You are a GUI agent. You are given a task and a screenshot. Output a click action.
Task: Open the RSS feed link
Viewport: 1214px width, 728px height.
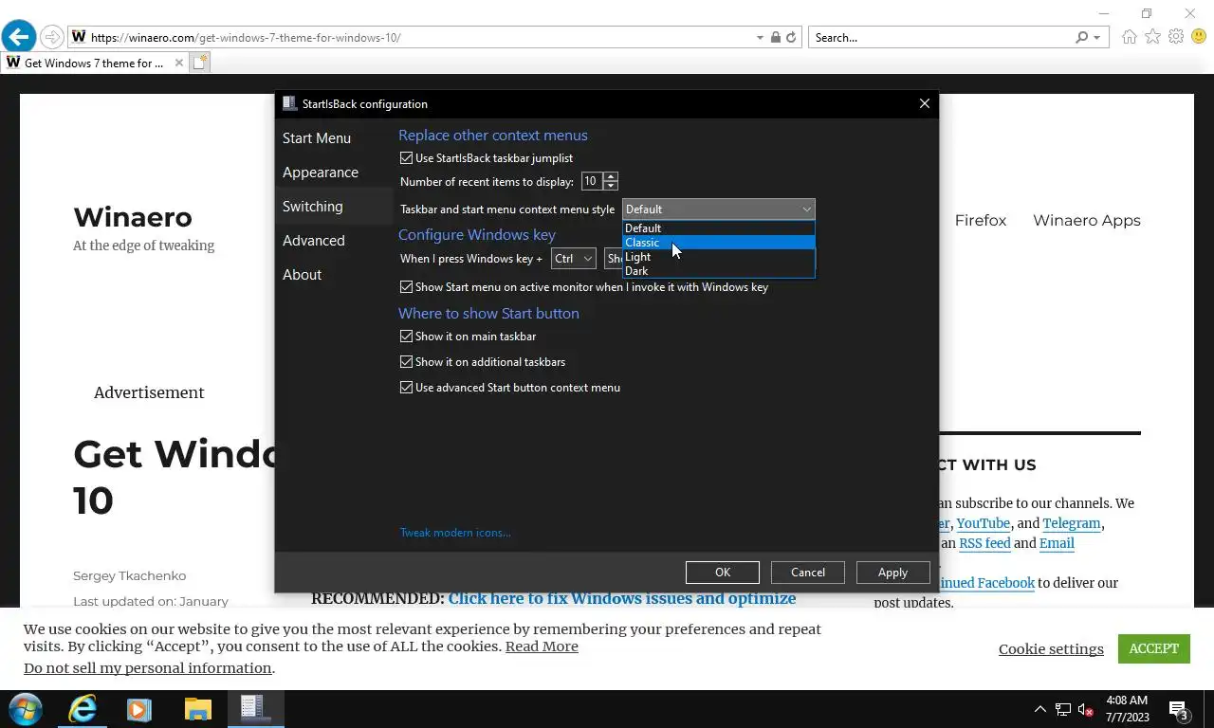984,543
